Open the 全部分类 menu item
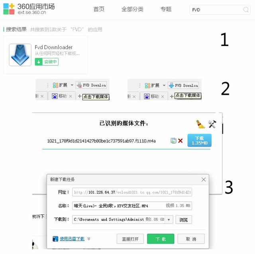The image size is (255, 254). click(x=132, y=9)
